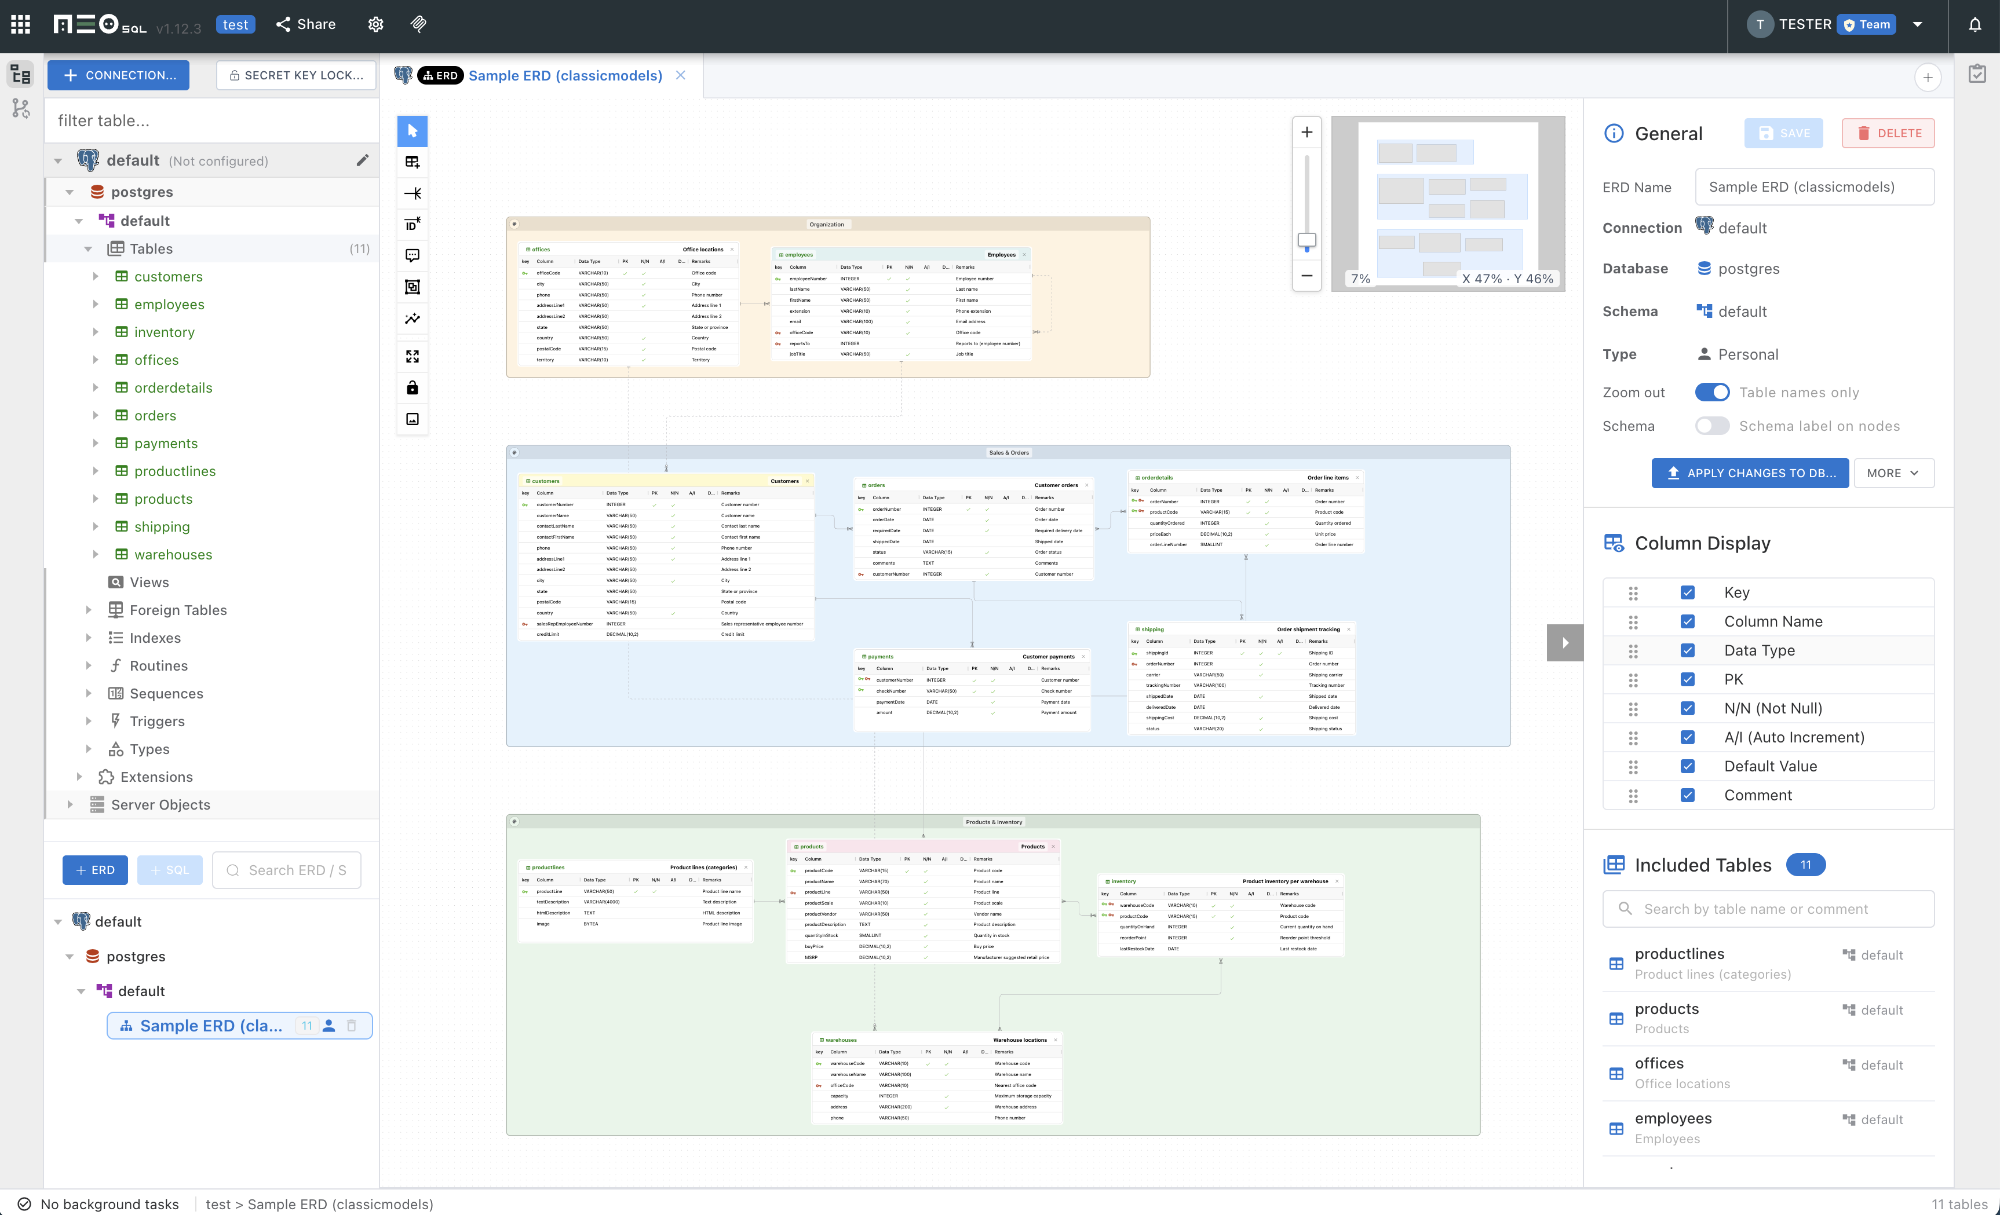
Task: Click the ERD Name input field
Action: [1814, 188]
